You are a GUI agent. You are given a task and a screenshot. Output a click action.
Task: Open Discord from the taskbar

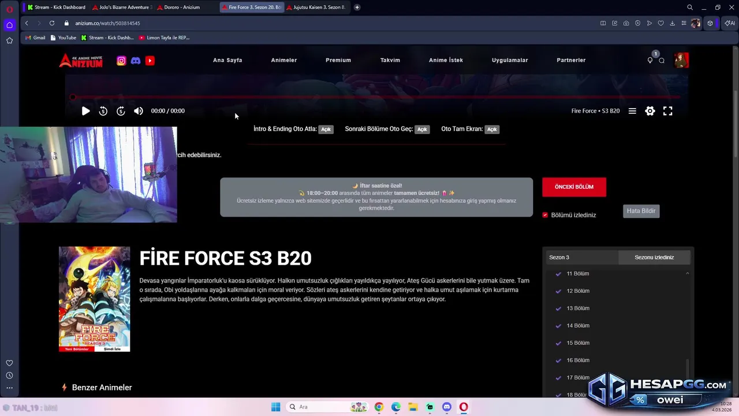[446, 407]
